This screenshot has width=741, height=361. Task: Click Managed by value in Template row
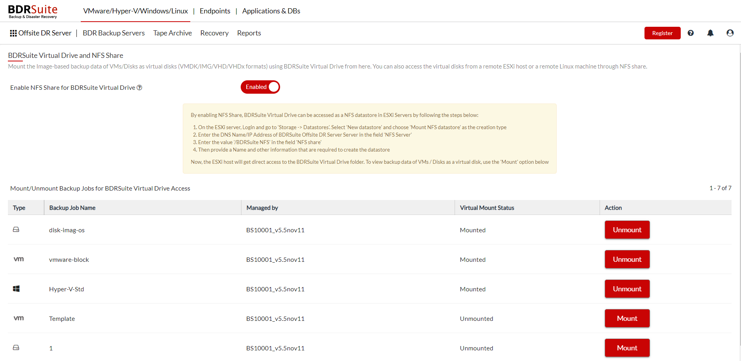[275, 319]
